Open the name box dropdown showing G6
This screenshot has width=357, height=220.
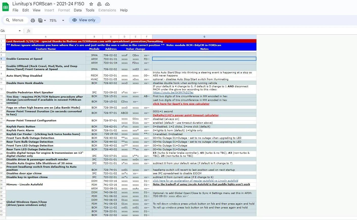(x=20, y=31)
